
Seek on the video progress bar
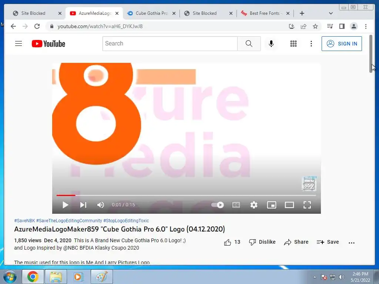186,195
